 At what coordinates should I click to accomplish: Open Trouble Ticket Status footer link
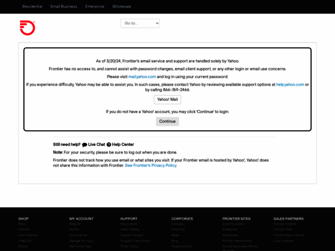135,241
